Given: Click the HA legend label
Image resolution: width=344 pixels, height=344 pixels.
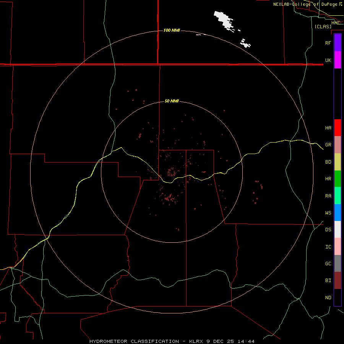Looking at the screenshot, I should 328,128.
